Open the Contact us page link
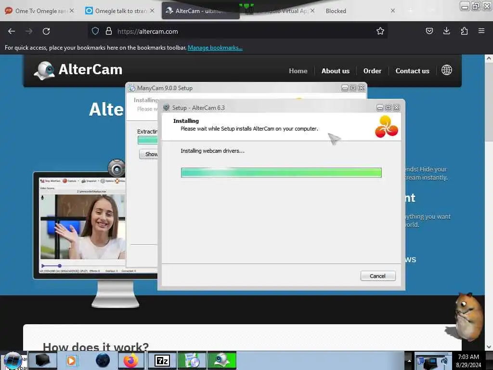 click(412, 71)
